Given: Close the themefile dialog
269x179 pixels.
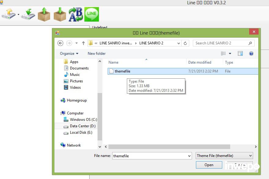Looking at the screenshot, I should pyautogui.click(x=254, y=32).
